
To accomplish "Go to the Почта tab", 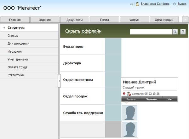I will click(x=105, y=20).
